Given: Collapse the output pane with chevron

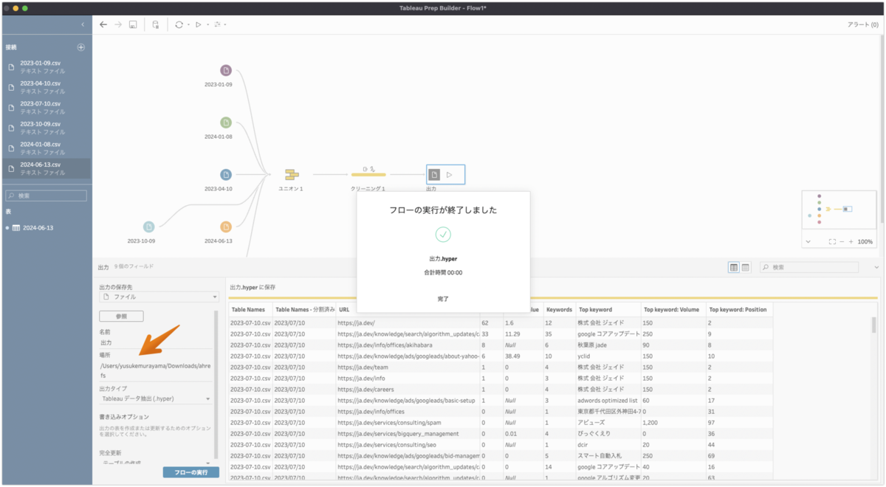Looking at the screenshot, I should [x=876, y=267].
